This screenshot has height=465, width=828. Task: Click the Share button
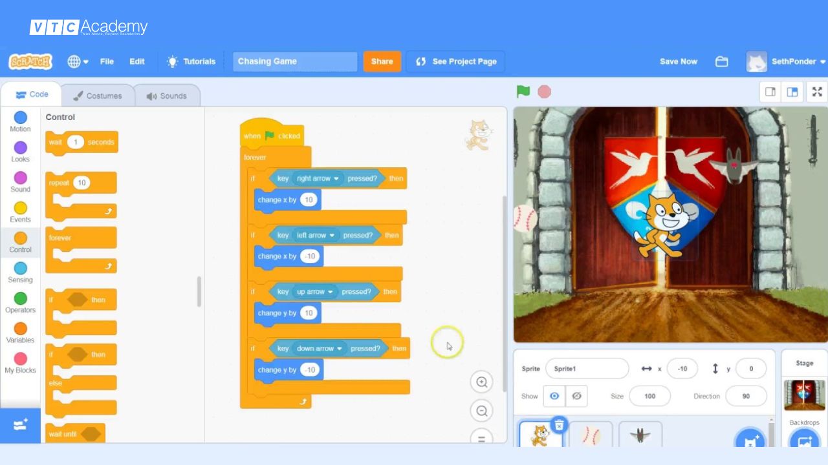click(x=382, y=61)
